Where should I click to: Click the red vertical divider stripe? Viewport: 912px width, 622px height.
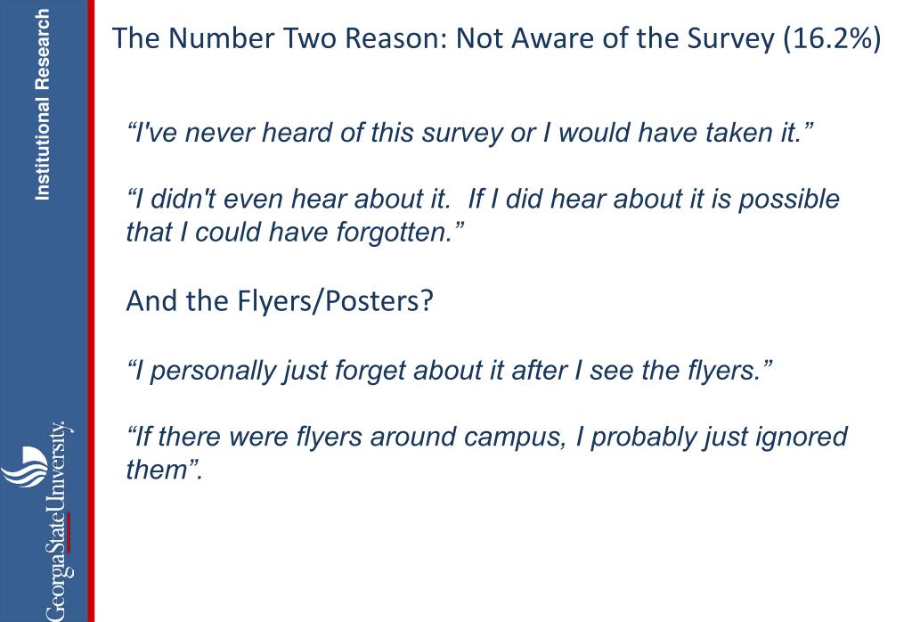(91, 311)
